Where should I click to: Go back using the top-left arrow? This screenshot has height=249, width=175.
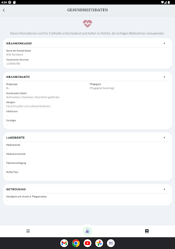click(4, 10)
